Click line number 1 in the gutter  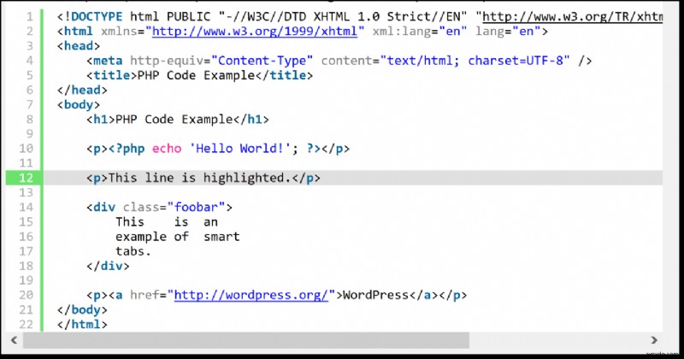pyautogui.click(x=30, y=16)
